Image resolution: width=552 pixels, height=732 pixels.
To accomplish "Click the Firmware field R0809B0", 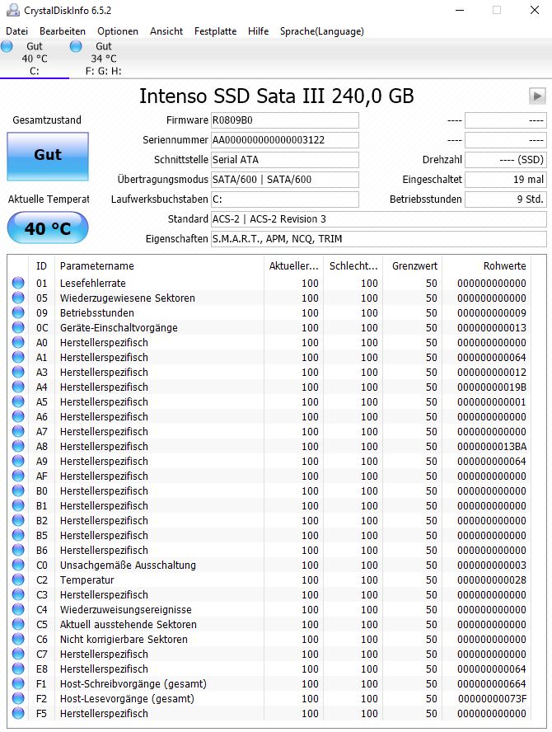I will click(x=284, y=120).
